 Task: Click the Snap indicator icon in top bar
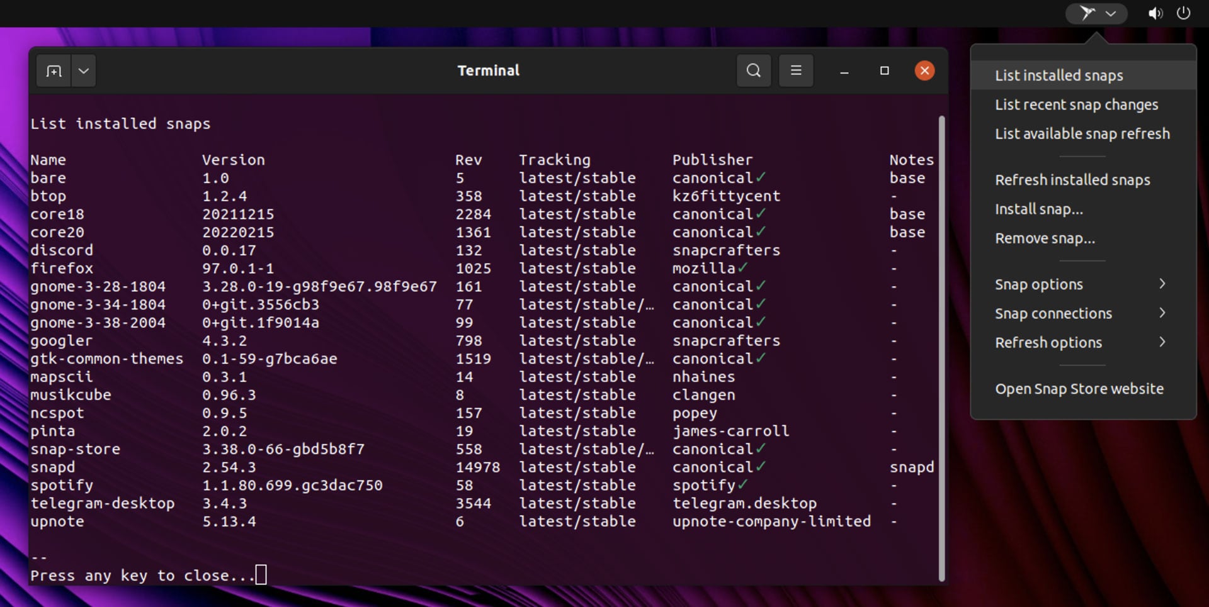coord(1087,13)
